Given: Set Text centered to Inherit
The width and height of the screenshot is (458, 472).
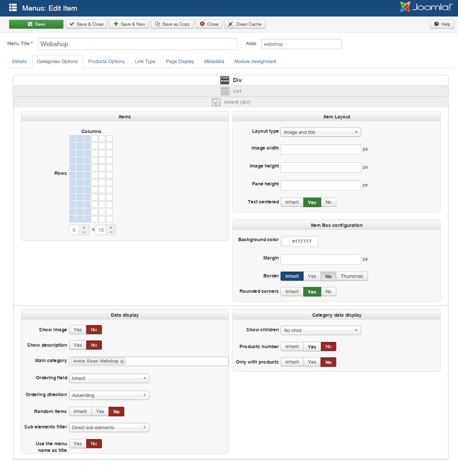Looking at the screenshot, I should 292,202.
